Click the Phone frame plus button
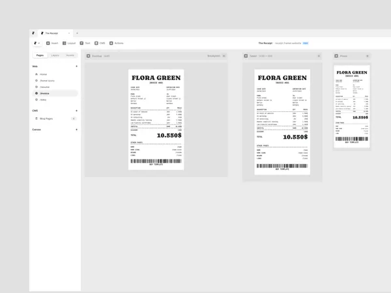The image size is (391, 293). [368, 56]
